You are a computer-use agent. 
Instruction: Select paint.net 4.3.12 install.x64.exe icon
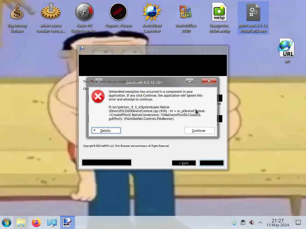pyautogui.click(x=253, y=18)
